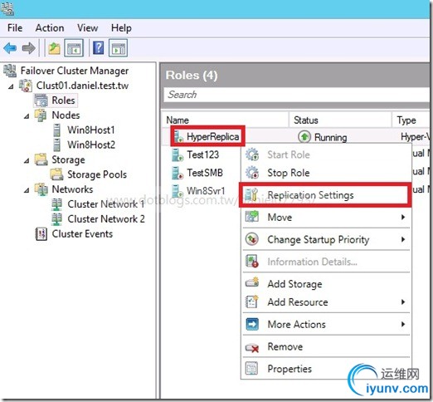Open the Move submenu arrow
This screenshot has height=402, width=433.
point(403,218)
